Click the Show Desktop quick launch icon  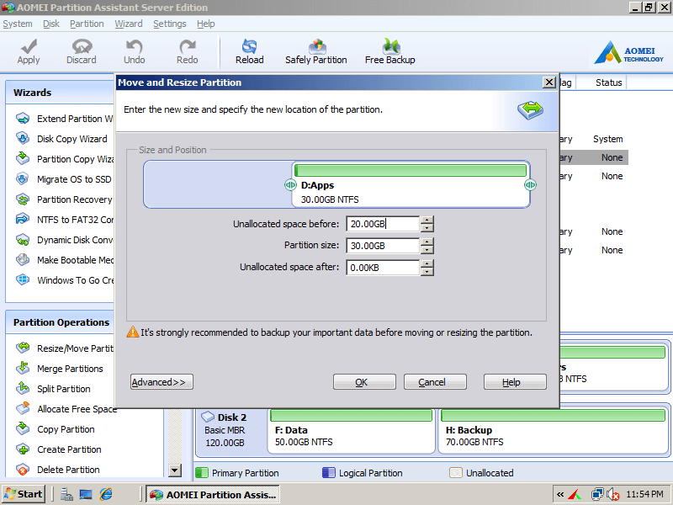[x=86, y=494]
